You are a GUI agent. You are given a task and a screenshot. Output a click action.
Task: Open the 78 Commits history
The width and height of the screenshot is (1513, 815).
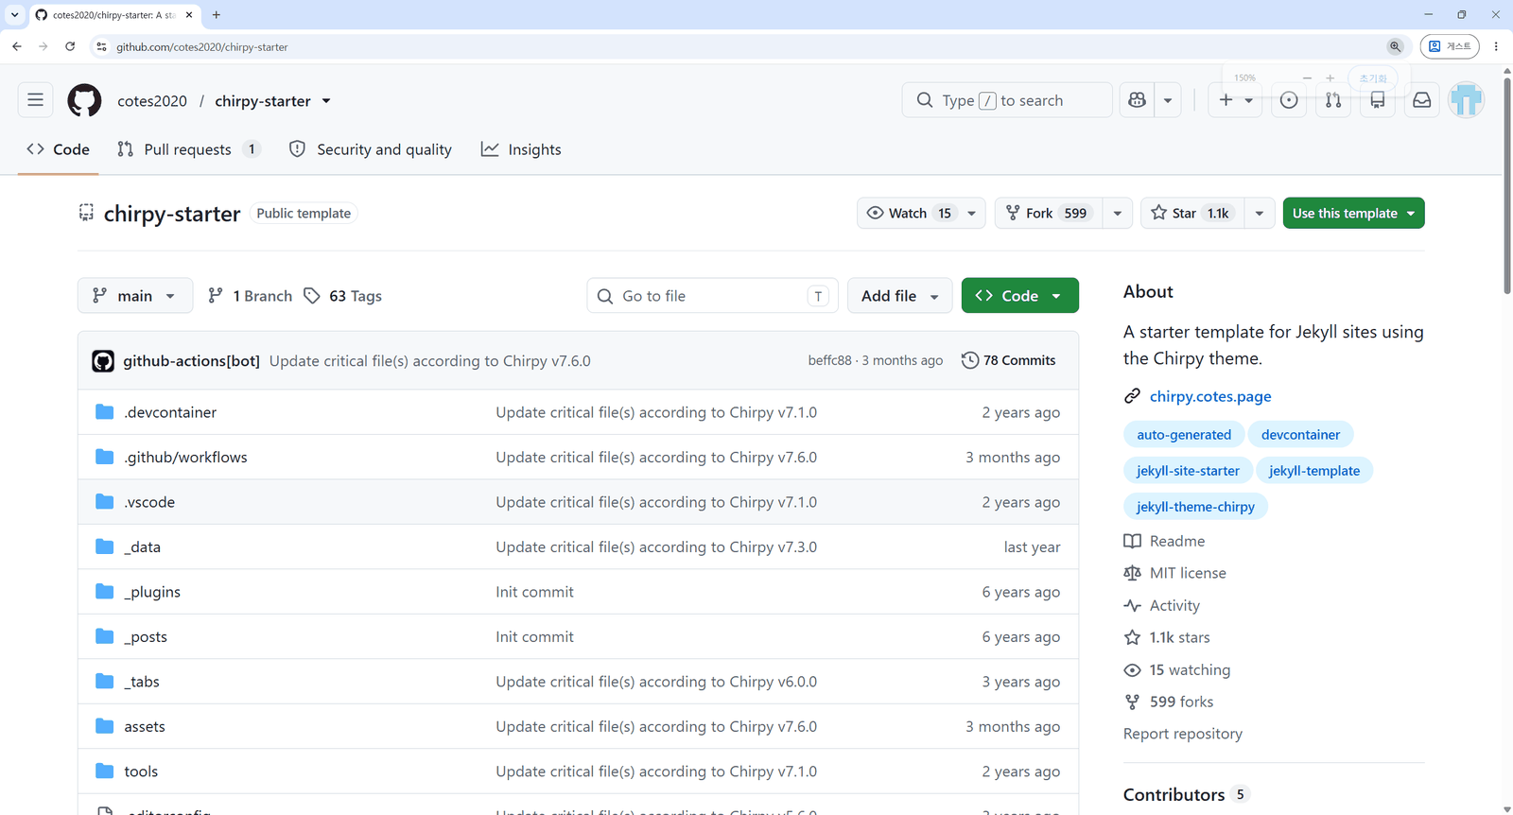(1009, 360)
